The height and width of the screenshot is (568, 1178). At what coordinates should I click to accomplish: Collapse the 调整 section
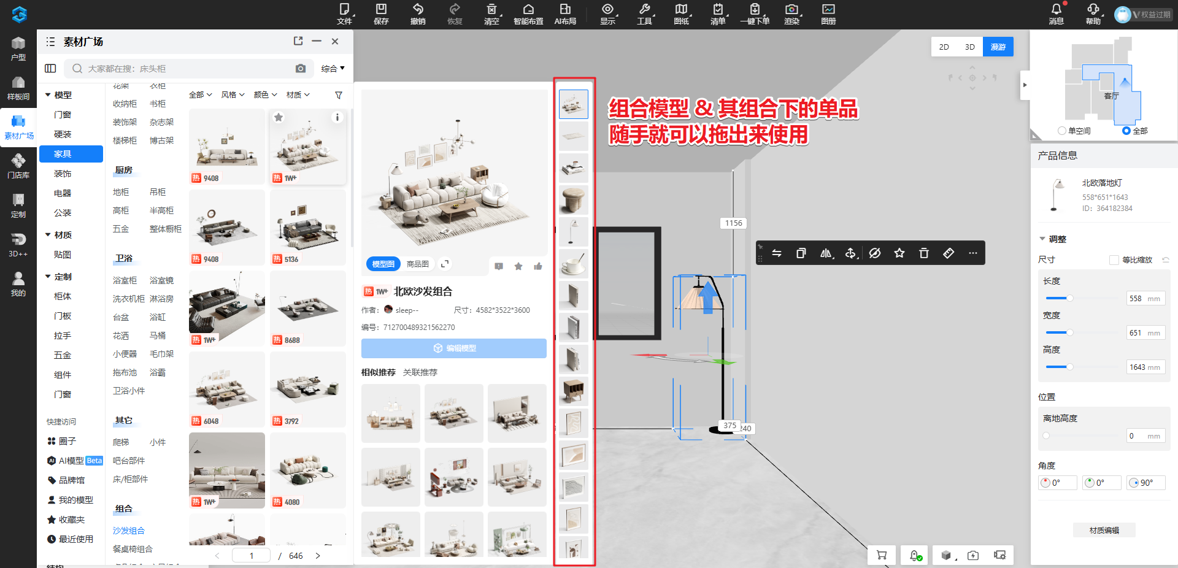point(1042,239)
